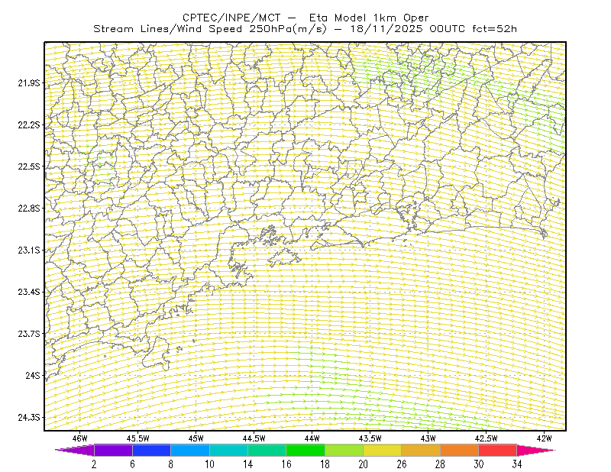The height and width of the screenshot is (472, 611).
Task: Select the gold 26-28 legend swatch
Action: [421, 450]
